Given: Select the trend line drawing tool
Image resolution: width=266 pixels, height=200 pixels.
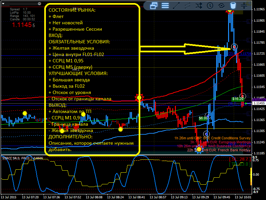Looking at the screenshot, I should [x=176, y=6].
